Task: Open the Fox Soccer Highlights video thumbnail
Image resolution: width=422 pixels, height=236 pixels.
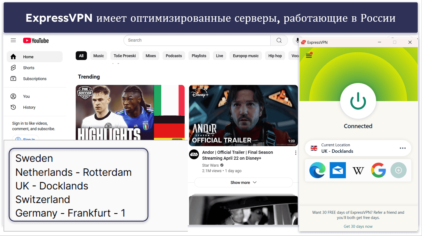Action: point(130,112)
